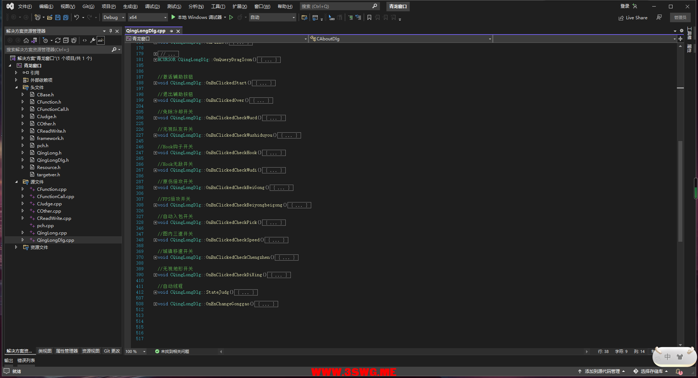
Task: Open the x64 platform dropdown
Action: pos(148,17)
